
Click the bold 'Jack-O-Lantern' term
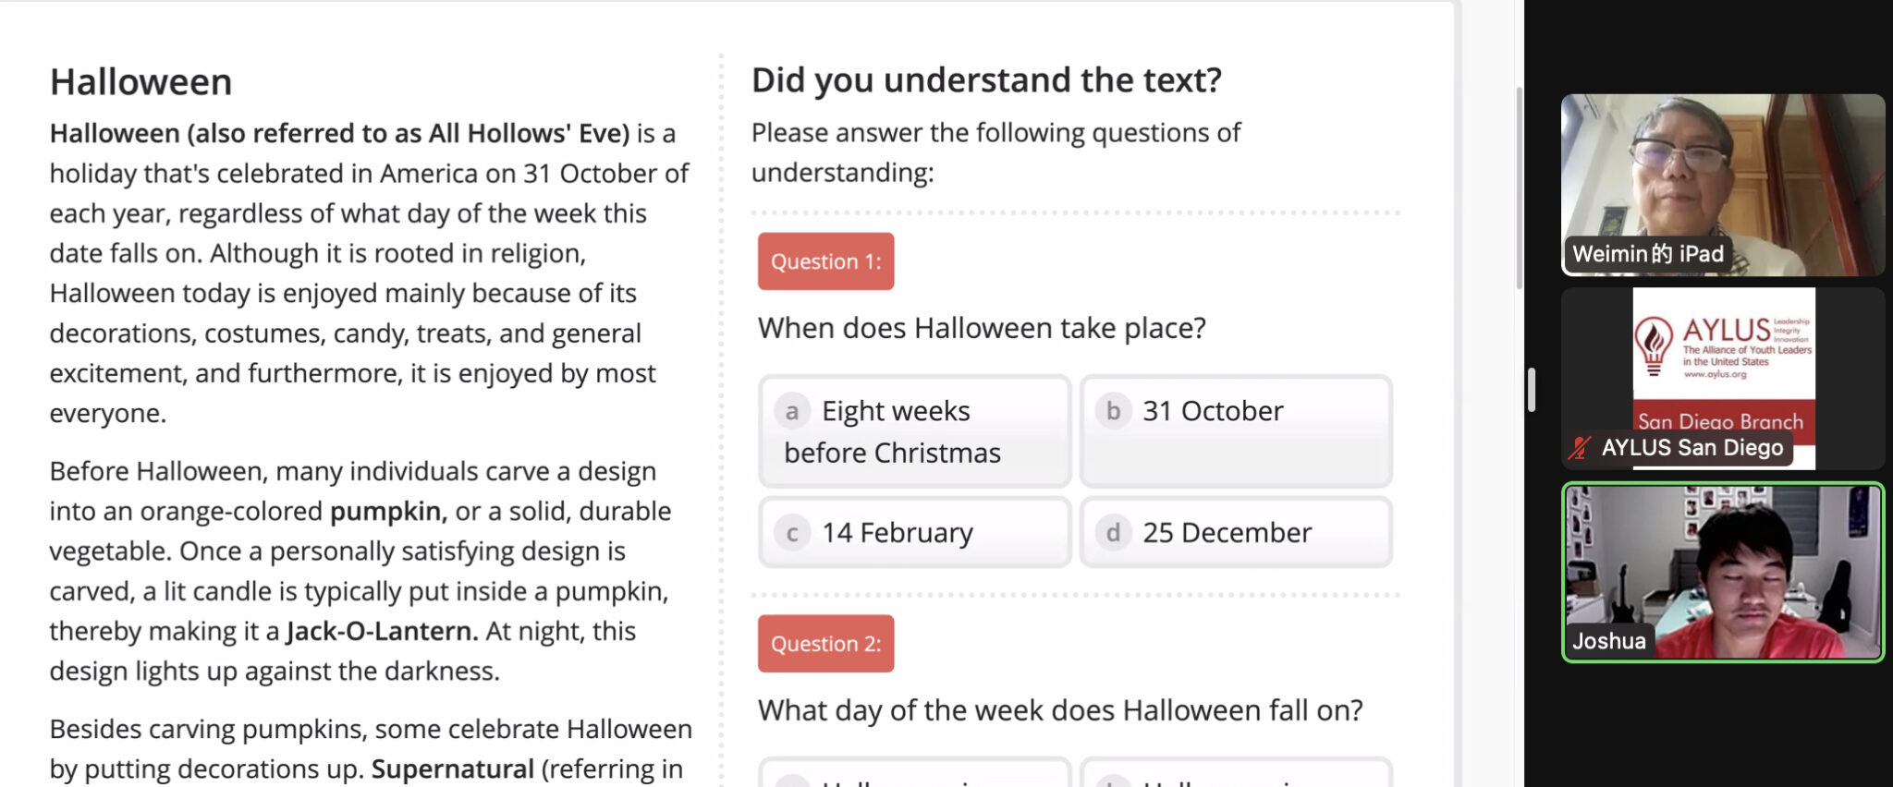[382, 631]
